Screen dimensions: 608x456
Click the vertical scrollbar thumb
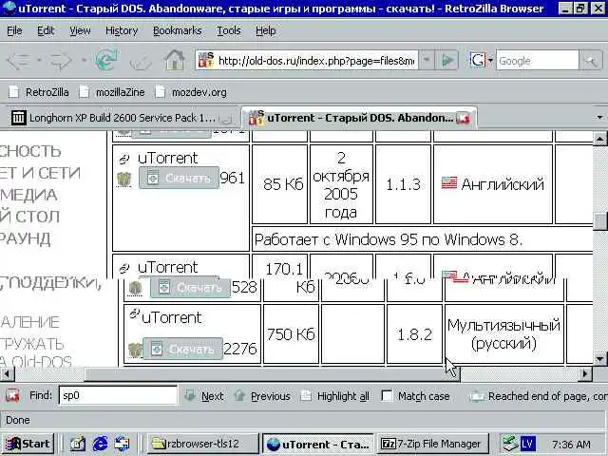600,221
